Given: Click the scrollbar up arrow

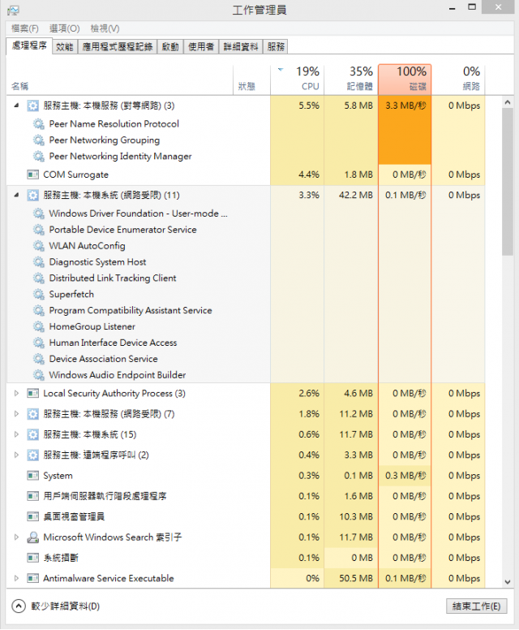Looking at the screenshot, I should tap(508, 102).
